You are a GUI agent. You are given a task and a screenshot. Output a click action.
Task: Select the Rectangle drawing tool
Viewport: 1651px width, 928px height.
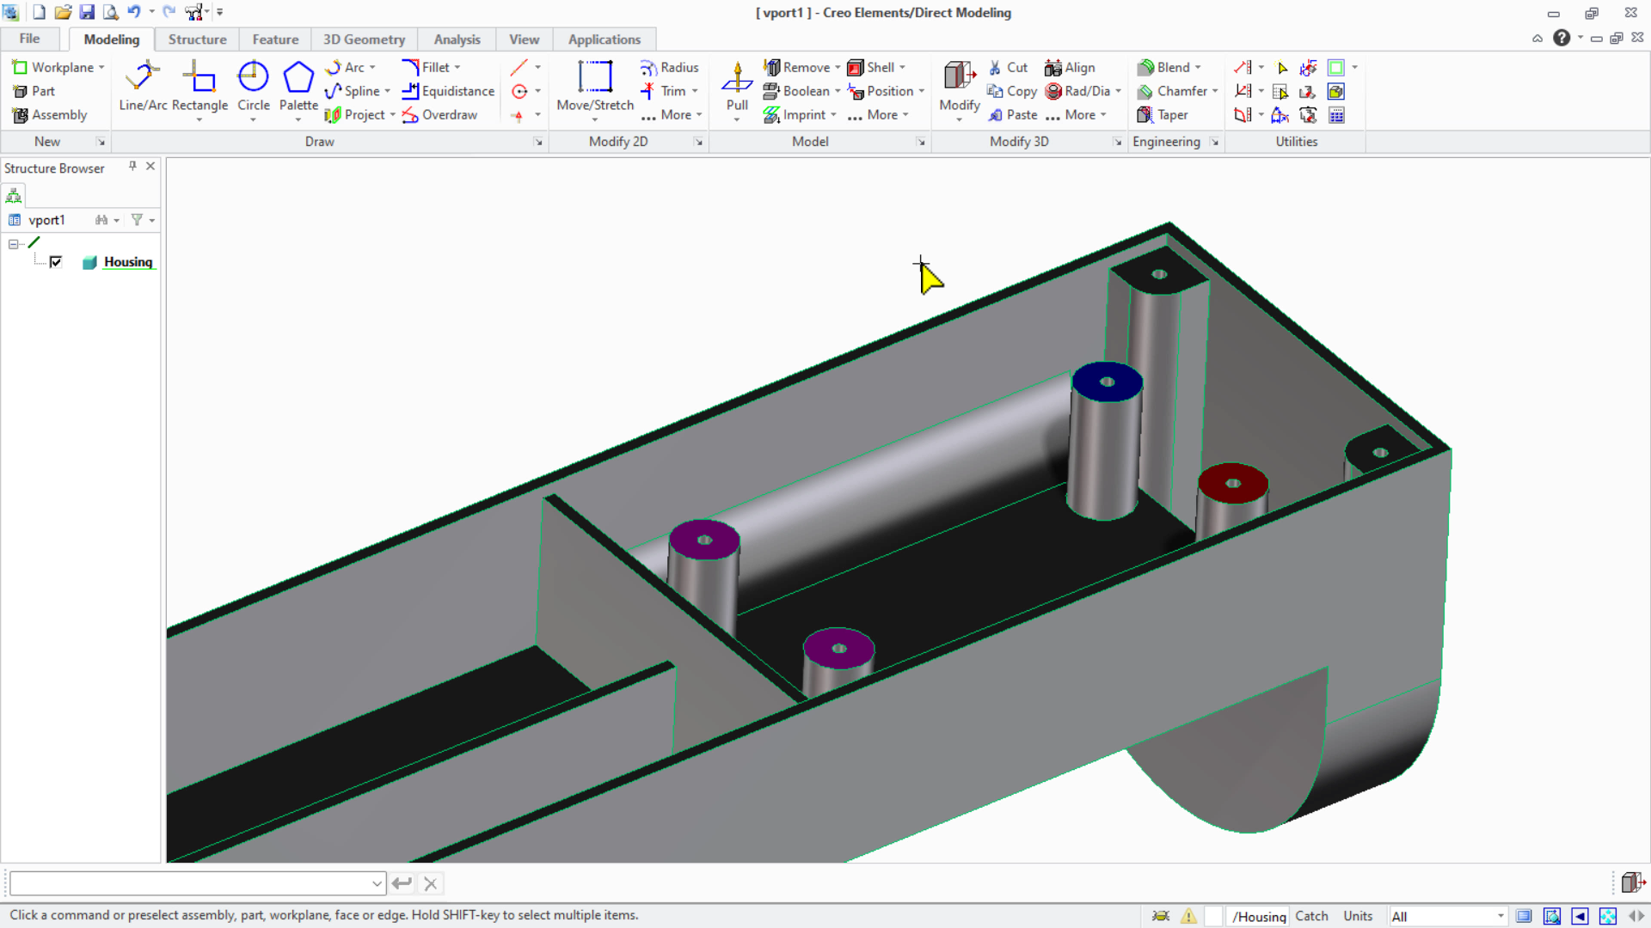pyautogui.click(x=199, y=87)
